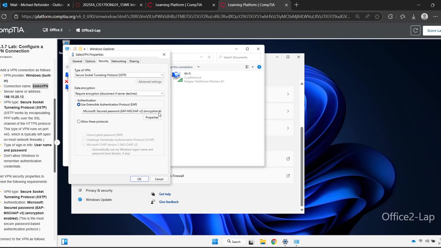Click the Give feedback link
This screenshot has height=248, width=441.
pos(169,202)
